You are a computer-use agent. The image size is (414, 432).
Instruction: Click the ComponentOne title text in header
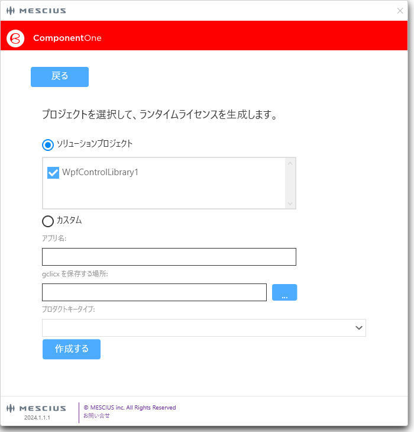click(x=67, y=38)
